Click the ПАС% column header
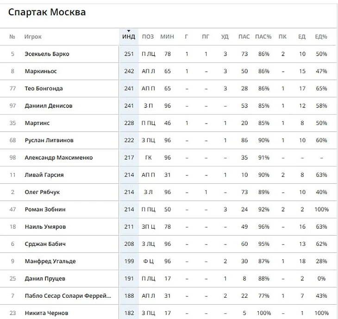 (263, 37)
